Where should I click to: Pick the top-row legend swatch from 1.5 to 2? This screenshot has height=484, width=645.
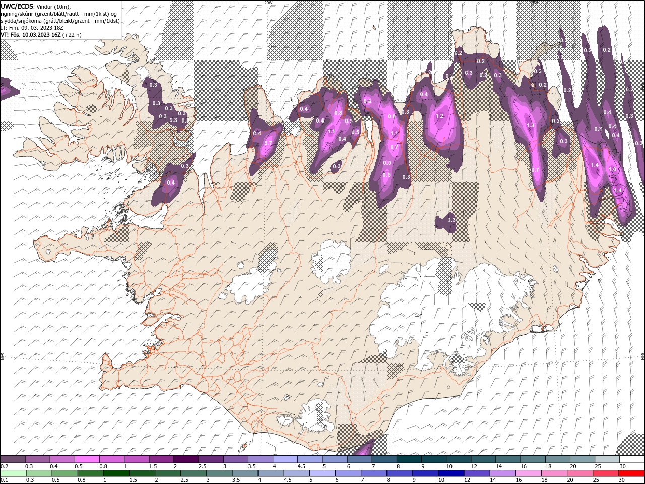coord(161,459)
